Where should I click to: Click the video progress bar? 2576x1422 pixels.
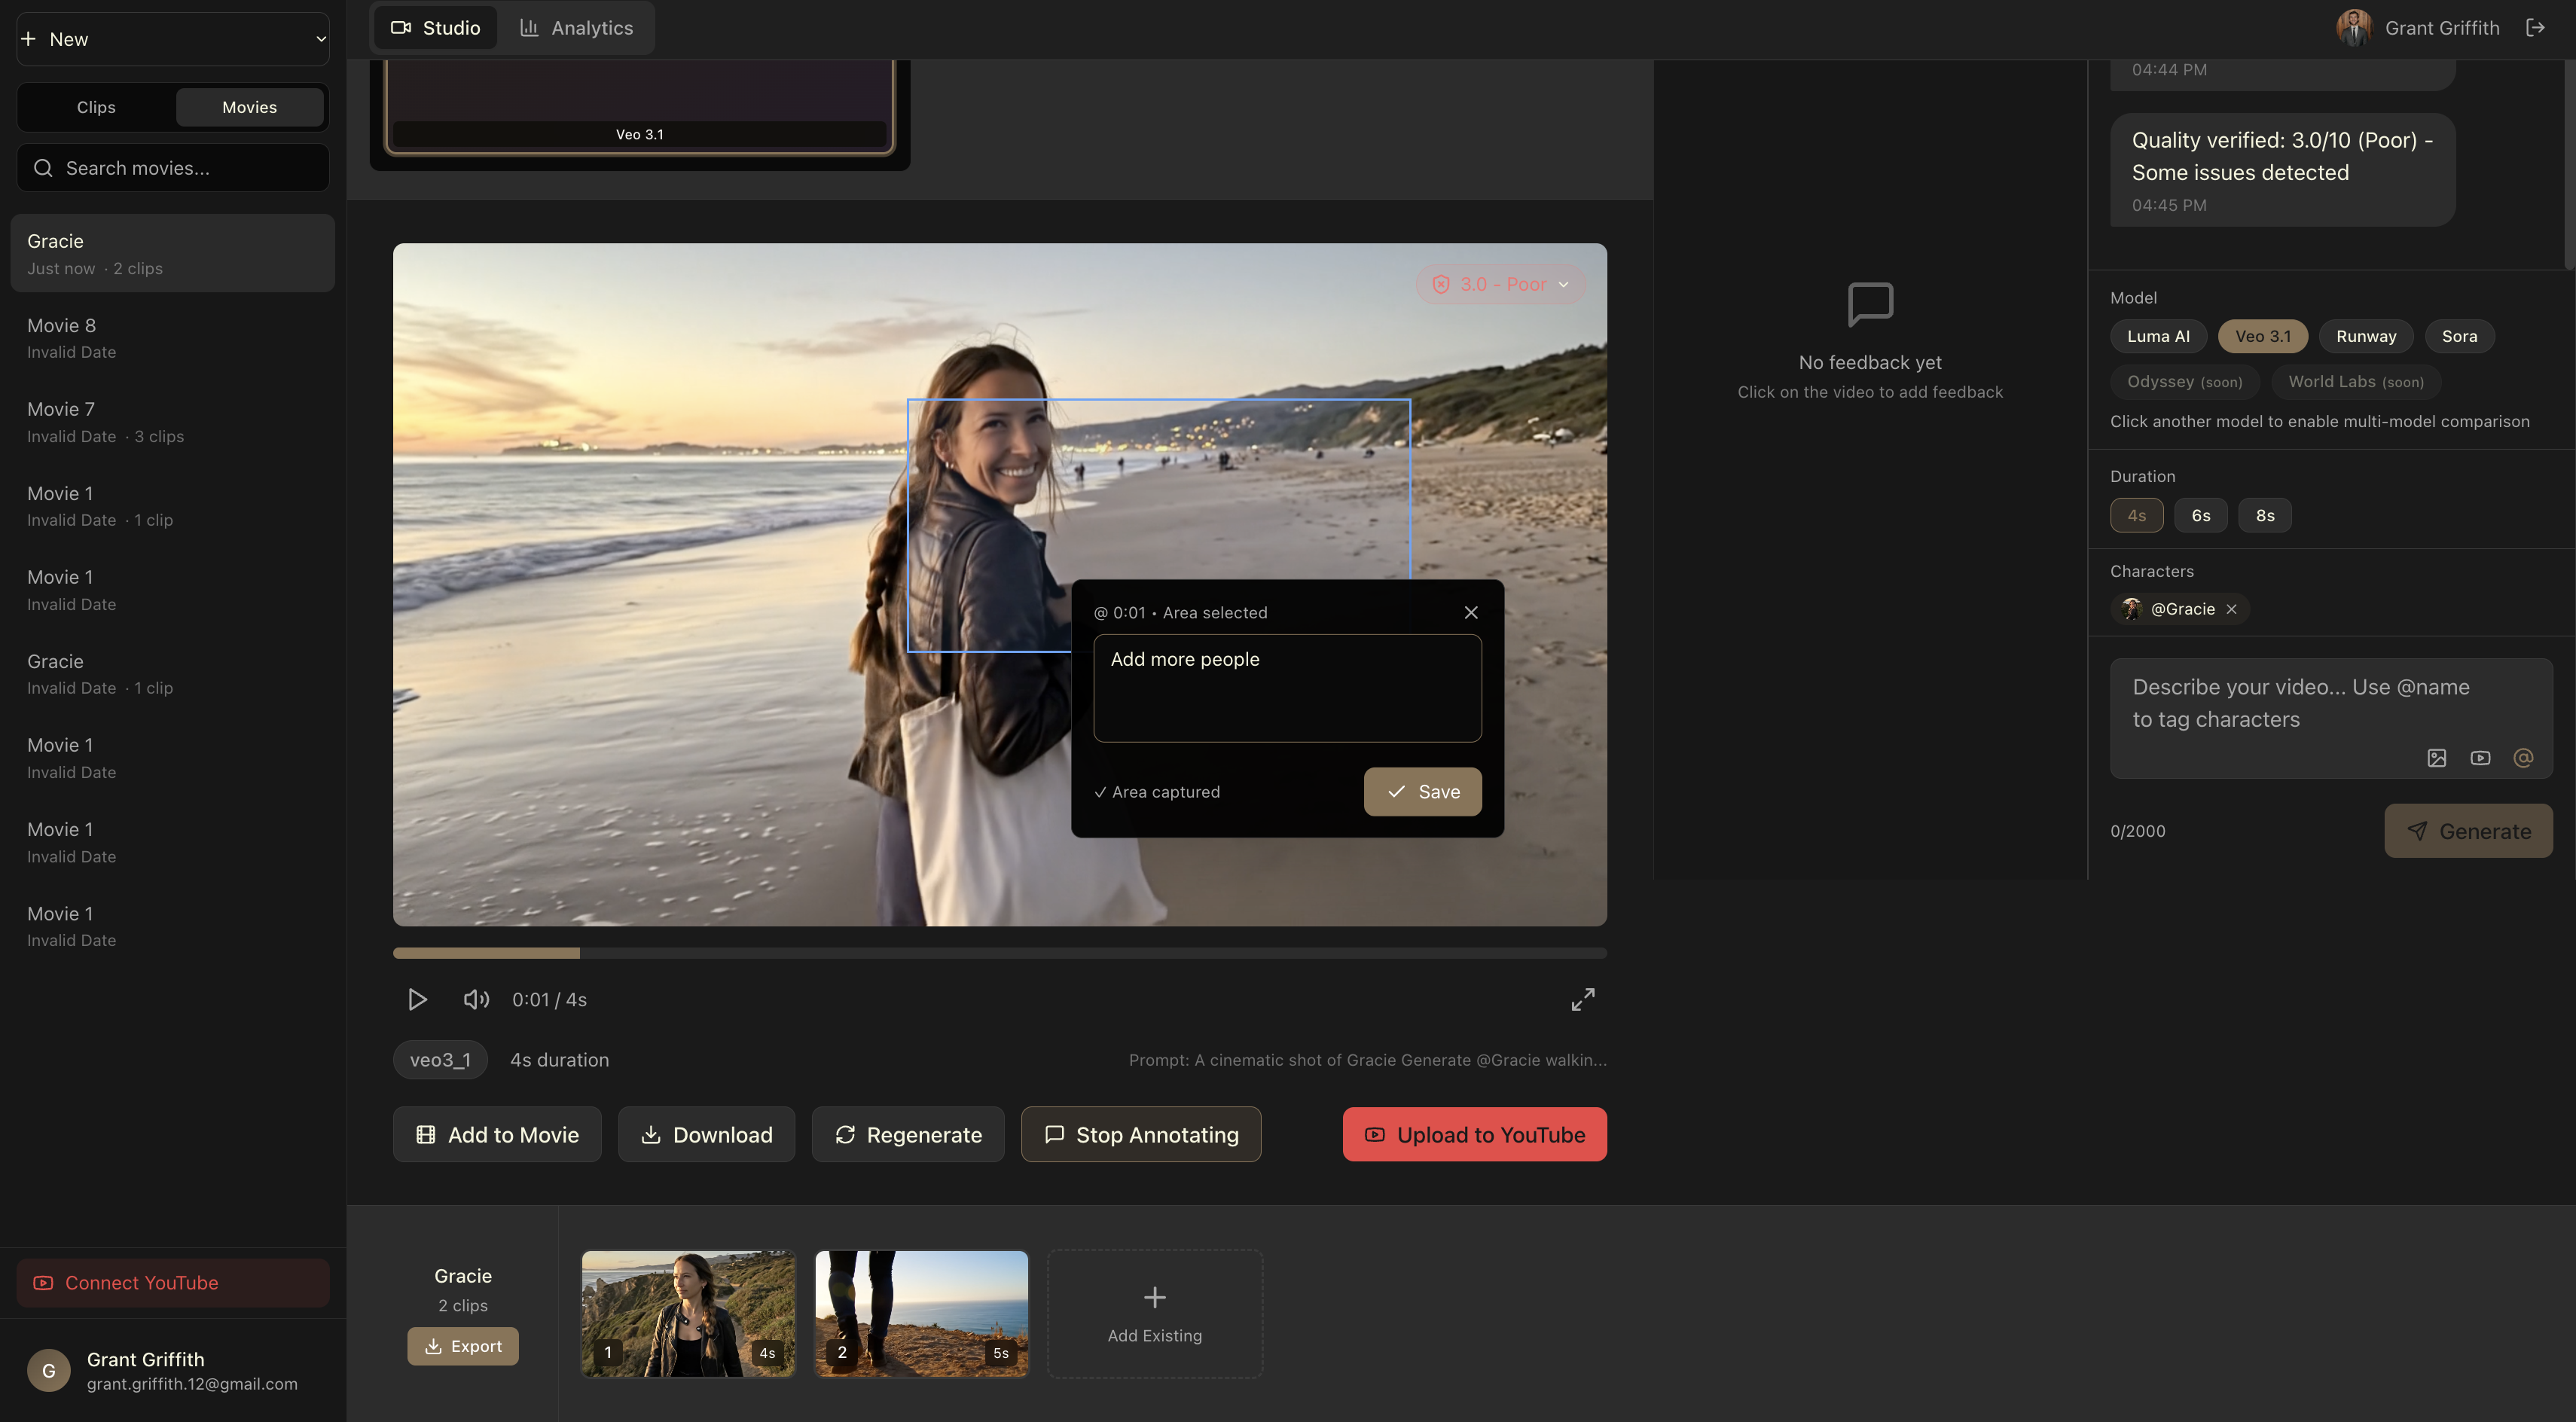pos(1000,953)
